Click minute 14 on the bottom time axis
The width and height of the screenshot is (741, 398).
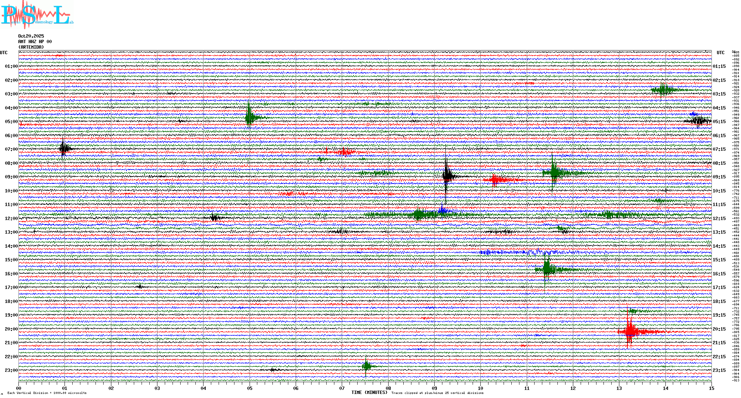(x=665, y=388)
